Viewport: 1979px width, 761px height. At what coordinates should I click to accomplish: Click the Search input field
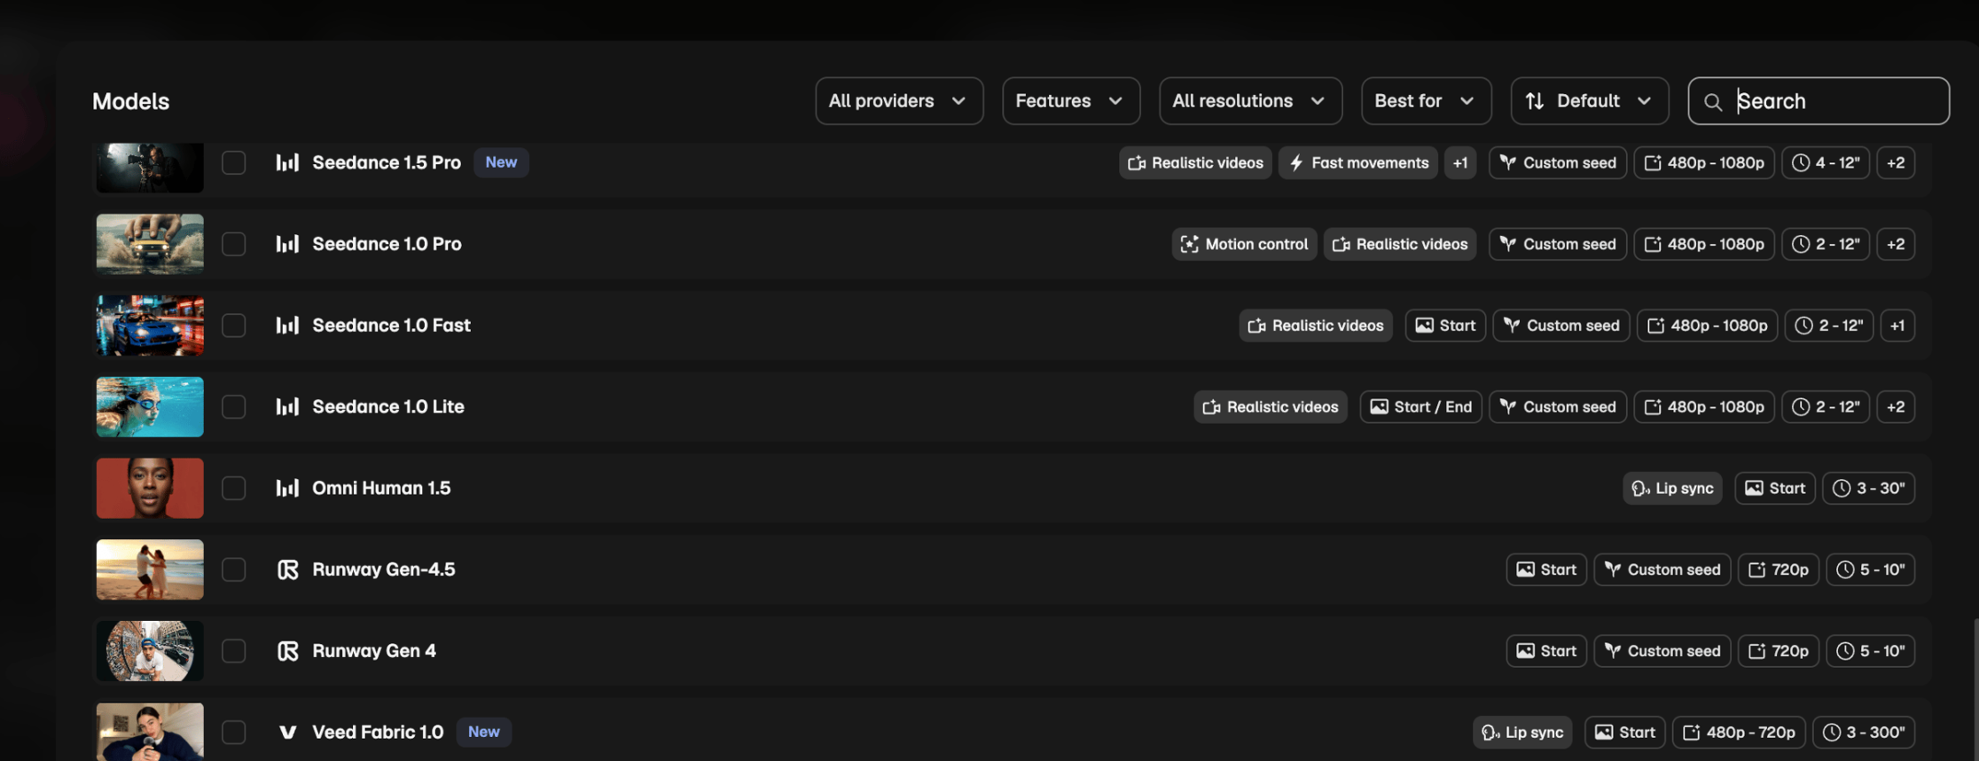[x=1819, y=101]
